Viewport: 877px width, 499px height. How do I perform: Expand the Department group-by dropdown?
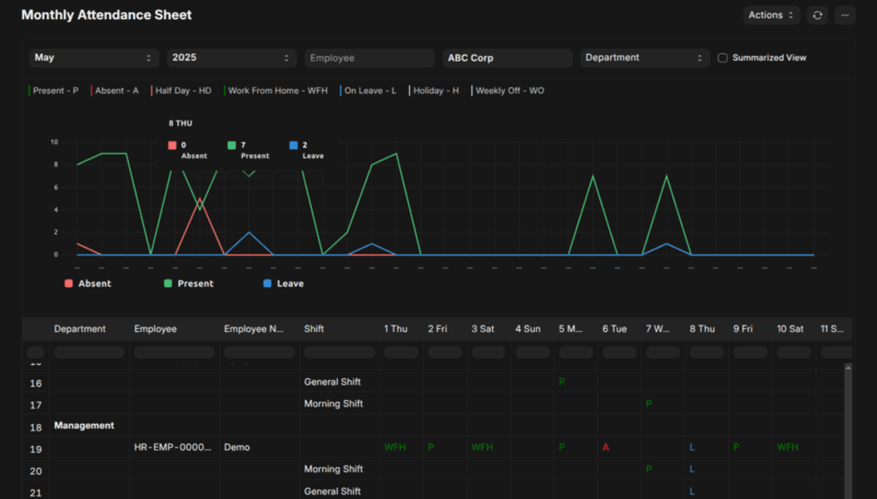645,58
